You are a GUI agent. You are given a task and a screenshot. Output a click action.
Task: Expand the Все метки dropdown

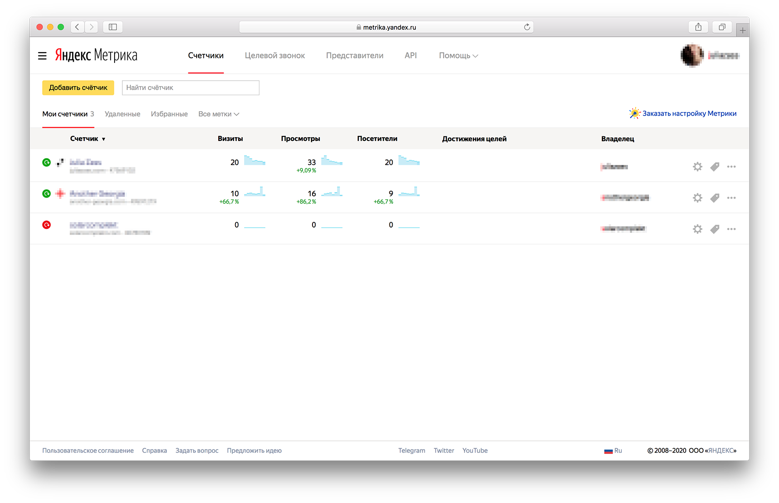(x=219, y=114)
